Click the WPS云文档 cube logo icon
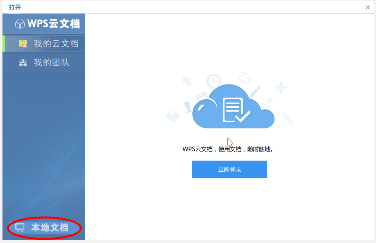This screenshot has width=376, height=243. pyautogui.click(x=20, y=24)
